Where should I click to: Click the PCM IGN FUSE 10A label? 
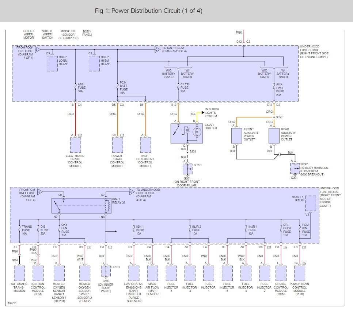(x=306, y=230)
